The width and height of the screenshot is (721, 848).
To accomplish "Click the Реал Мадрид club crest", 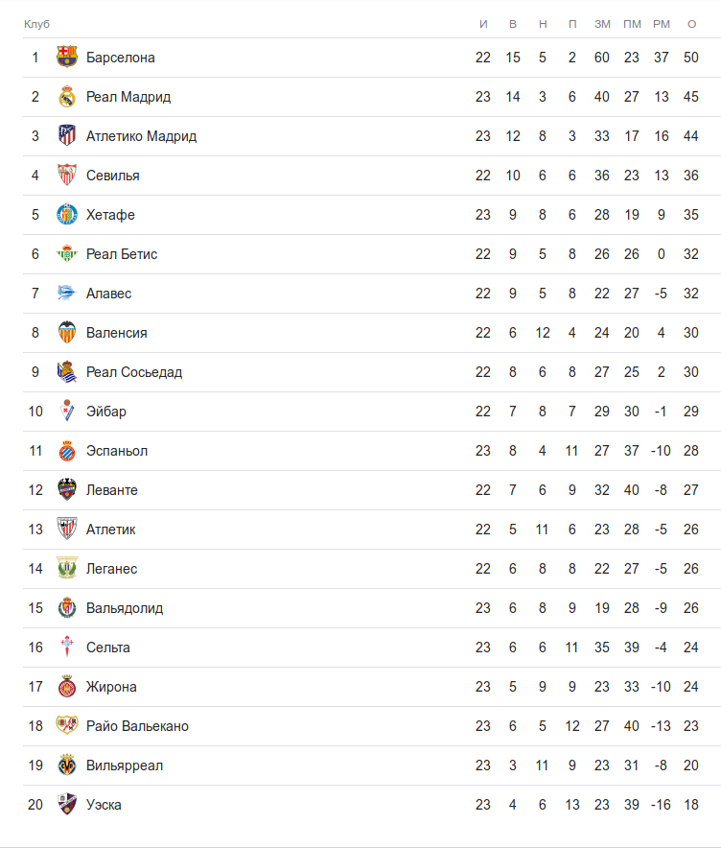I will 66,97.
